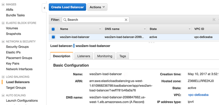This screenshot has height=105, width=219.
Task: Click the Creation time May 10 value
Action: coord(203,74)
